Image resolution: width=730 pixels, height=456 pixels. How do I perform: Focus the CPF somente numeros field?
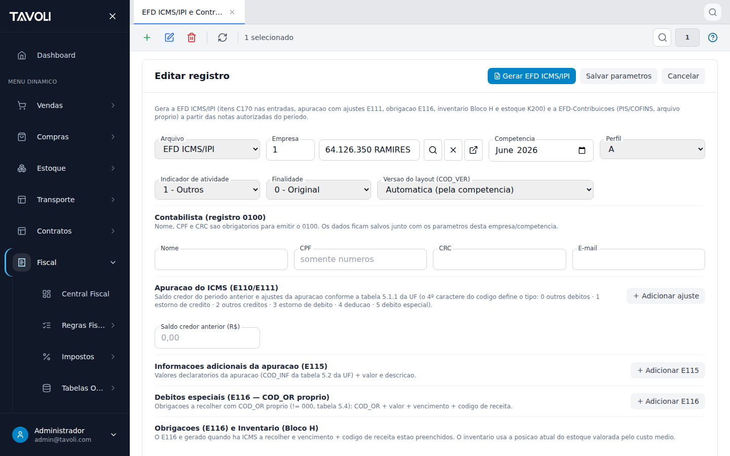[x=360, y=259]
